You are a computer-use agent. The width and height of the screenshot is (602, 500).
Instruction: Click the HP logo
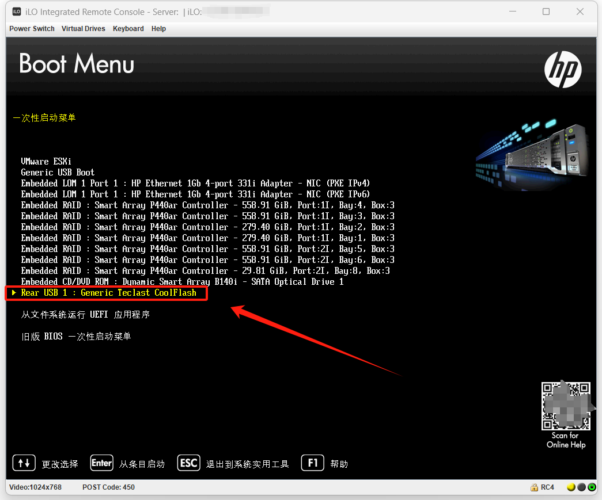click(563, 70)
